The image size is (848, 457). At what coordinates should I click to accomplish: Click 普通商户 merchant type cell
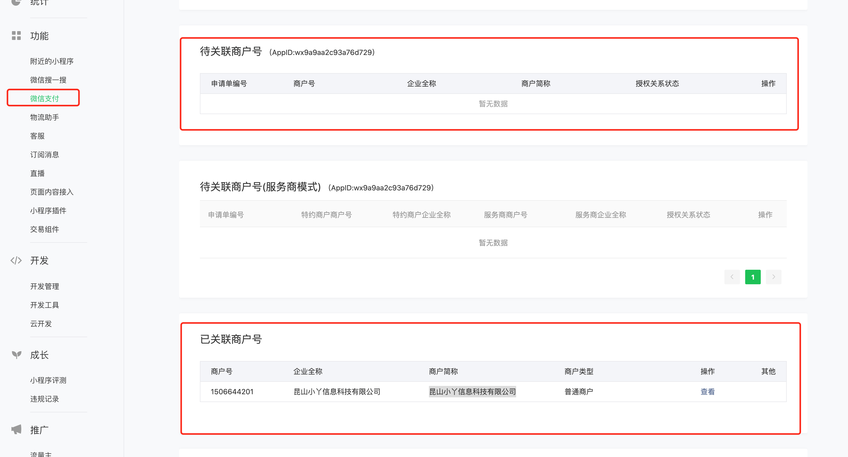(x=579, y=392)
